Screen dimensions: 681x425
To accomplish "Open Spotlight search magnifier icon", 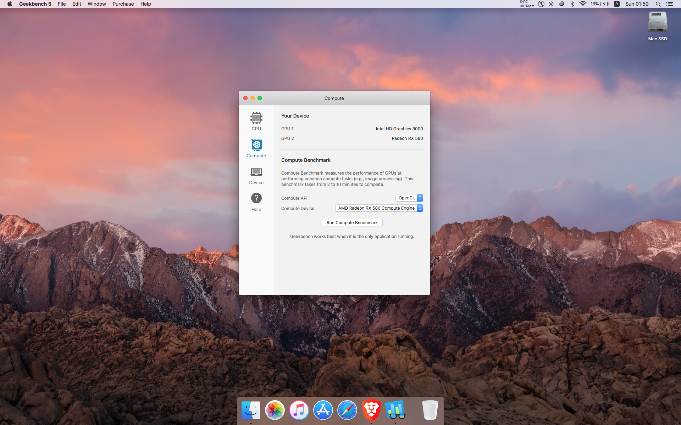I will coord(658,4).
